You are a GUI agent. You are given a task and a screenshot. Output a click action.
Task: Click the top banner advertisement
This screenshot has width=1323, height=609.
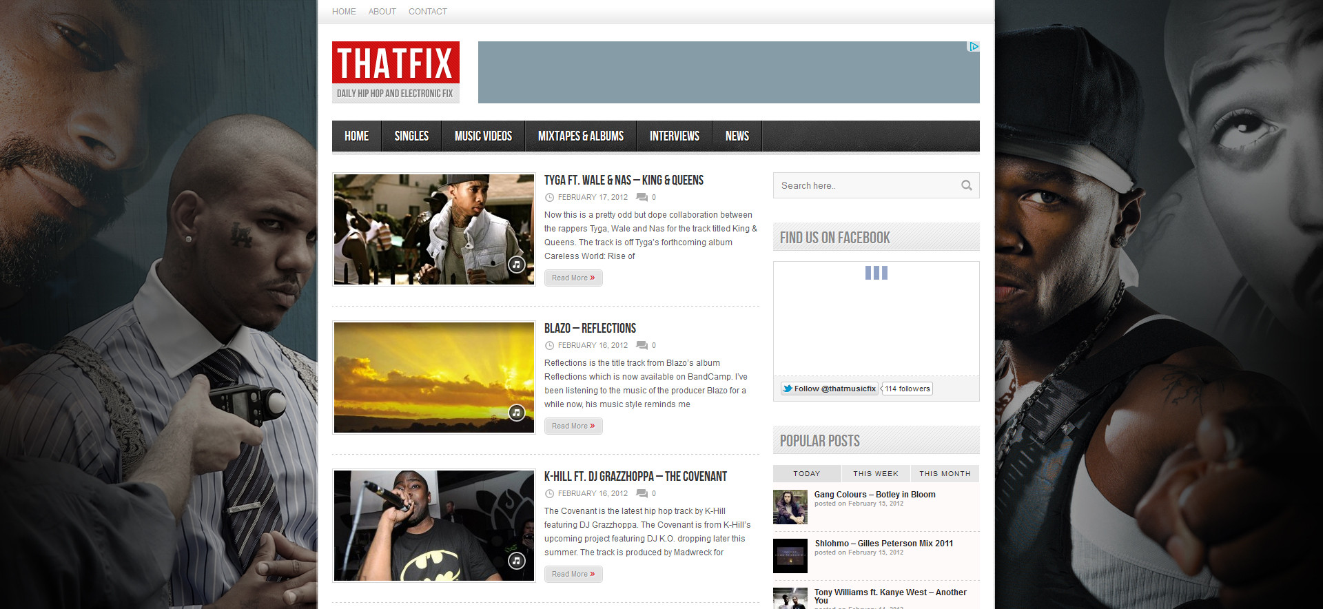(x=729, y=72)
